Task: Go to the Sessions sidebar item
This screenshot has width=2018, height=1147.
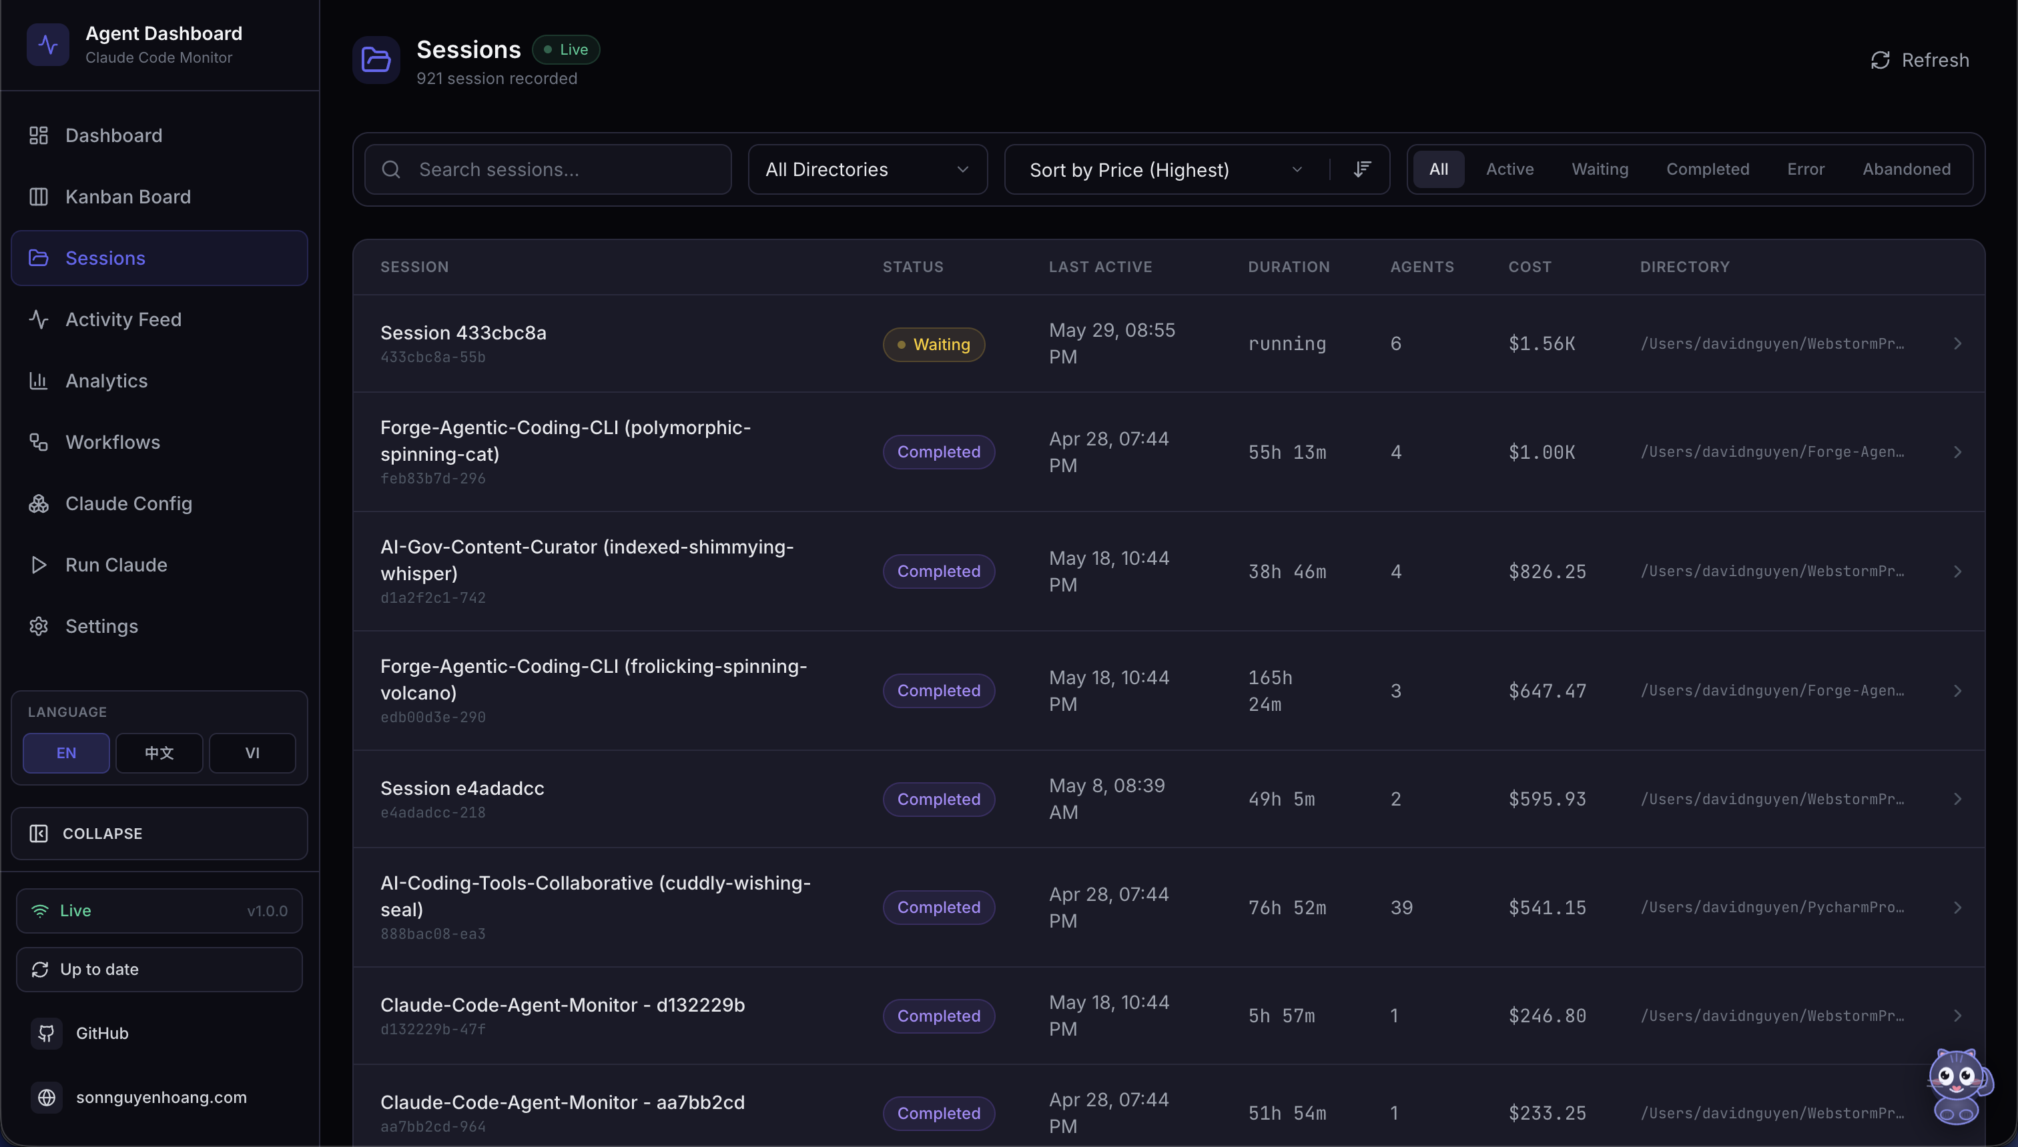Action: pyautogui.click(x=159, y=258)
